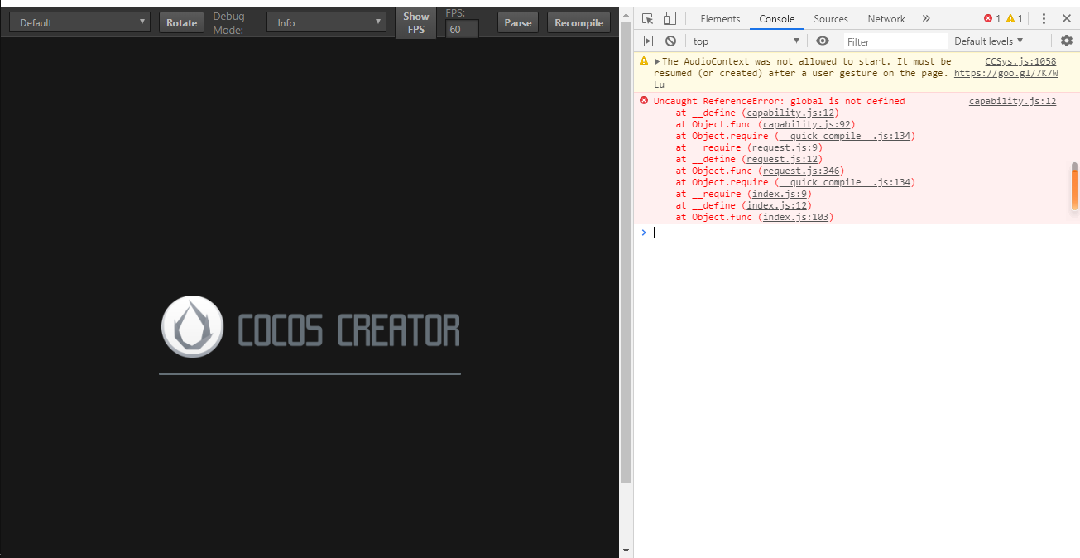Click inside the console Filter field
Screen dimensions: 1080x558
point(894,41)
